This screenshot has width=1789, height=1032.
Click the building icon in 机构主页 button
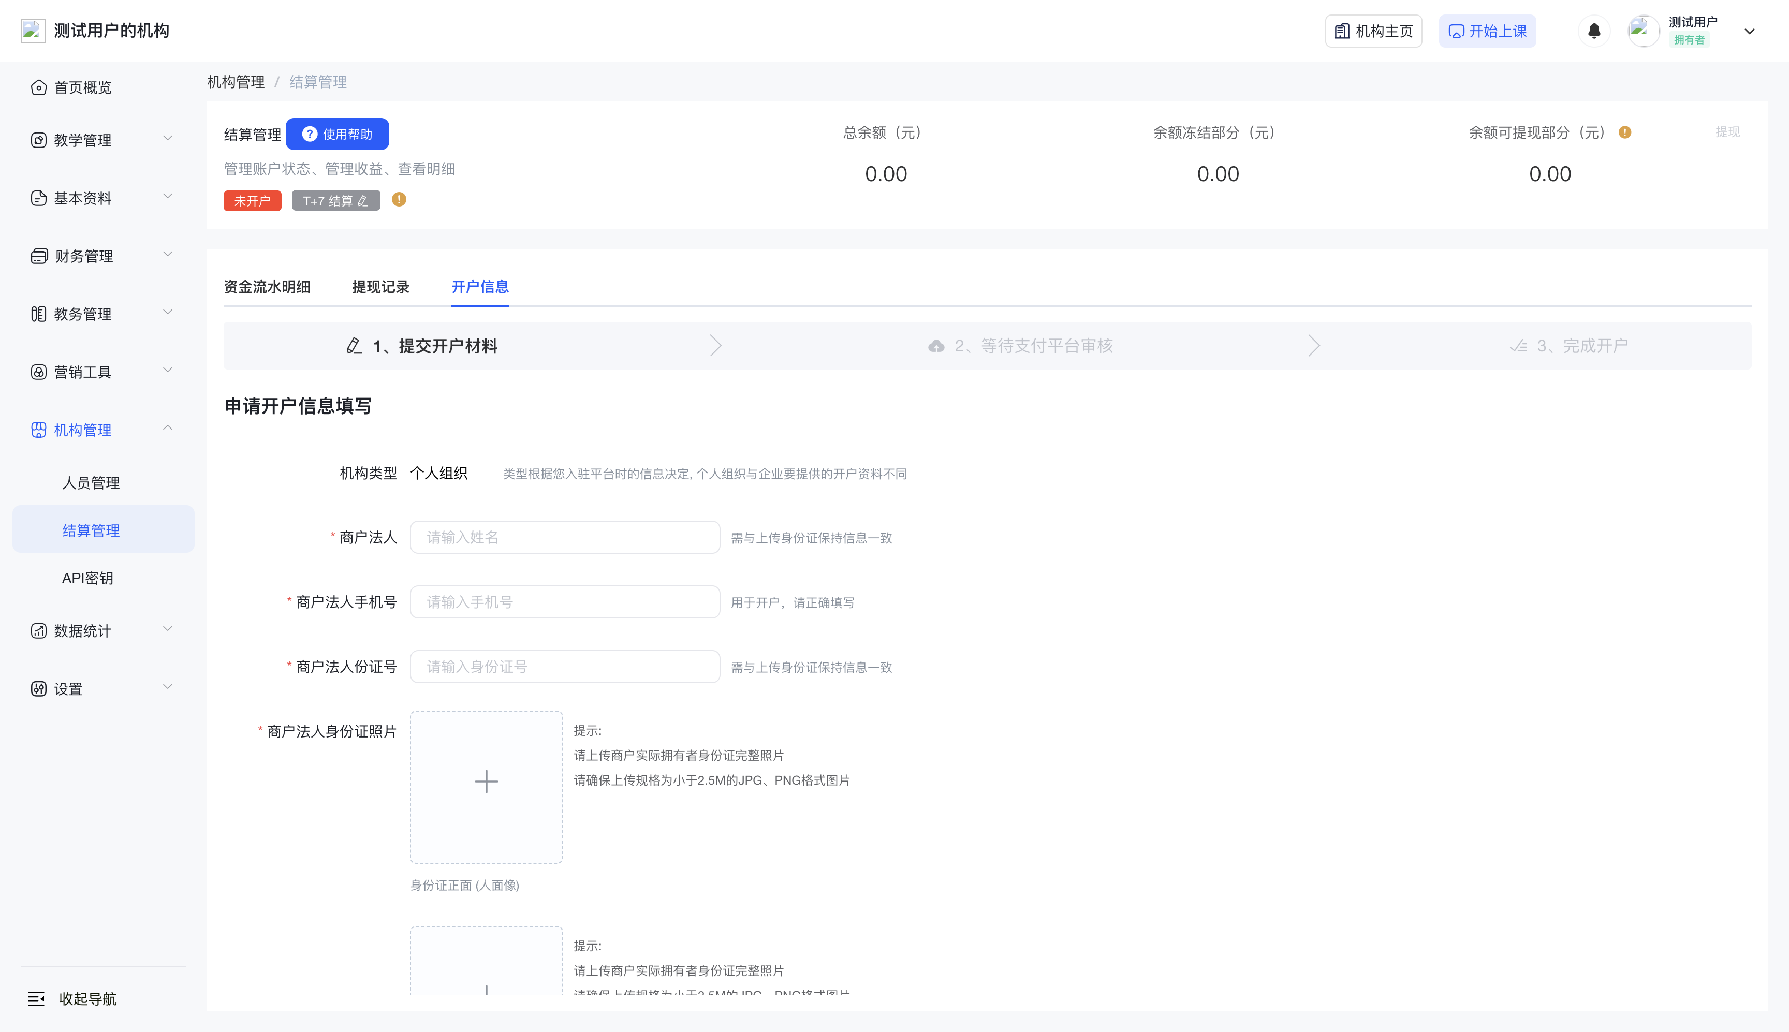1342,31
